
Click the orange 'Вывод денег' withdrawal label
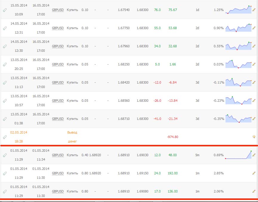pyautogui.click(x=72, y=137)
